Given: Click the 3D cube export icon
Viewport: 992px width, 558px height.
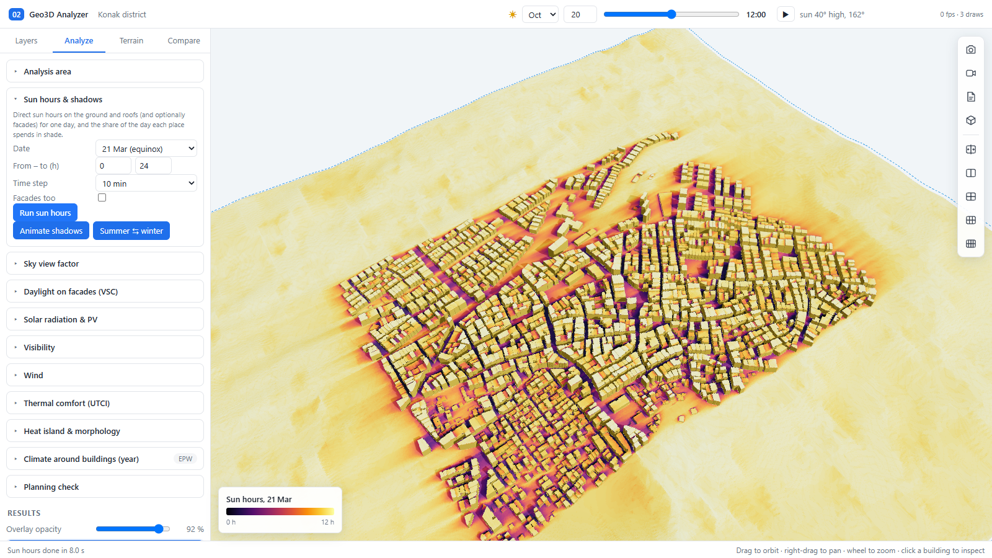Looking at the screenshot, I should 971,120.
